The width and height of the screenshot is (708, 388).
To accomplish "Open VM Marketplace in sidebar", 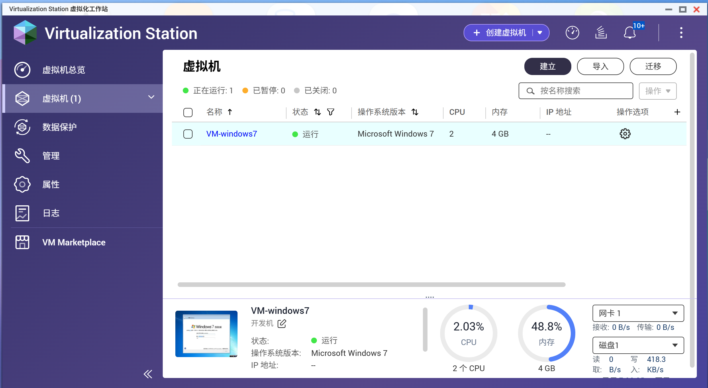I will tap(74, 242).
